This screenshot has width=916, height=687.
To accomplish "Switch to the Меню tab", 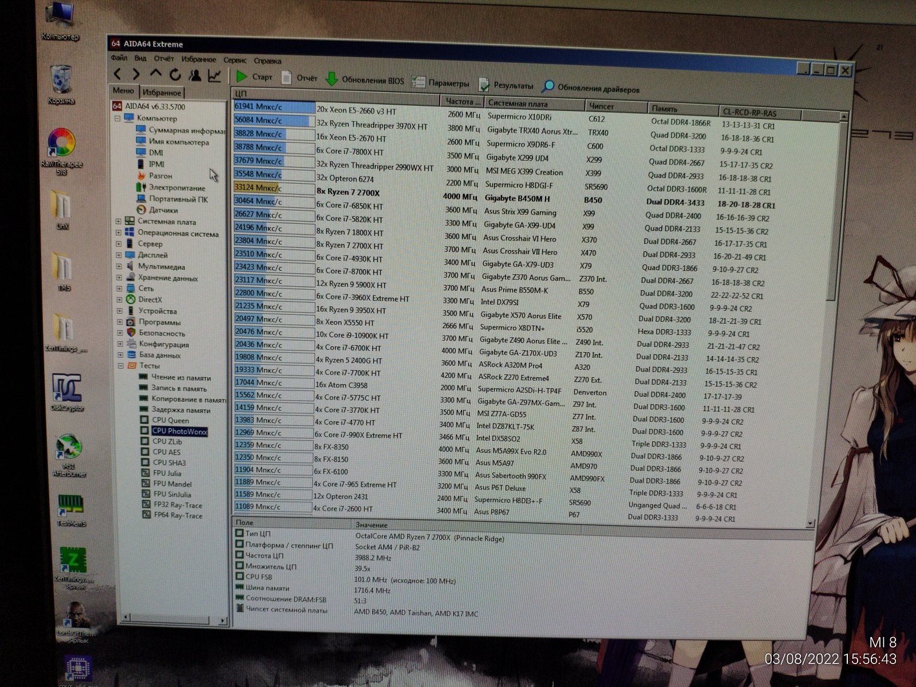I will pyautogui.click(x=123, y=90).
